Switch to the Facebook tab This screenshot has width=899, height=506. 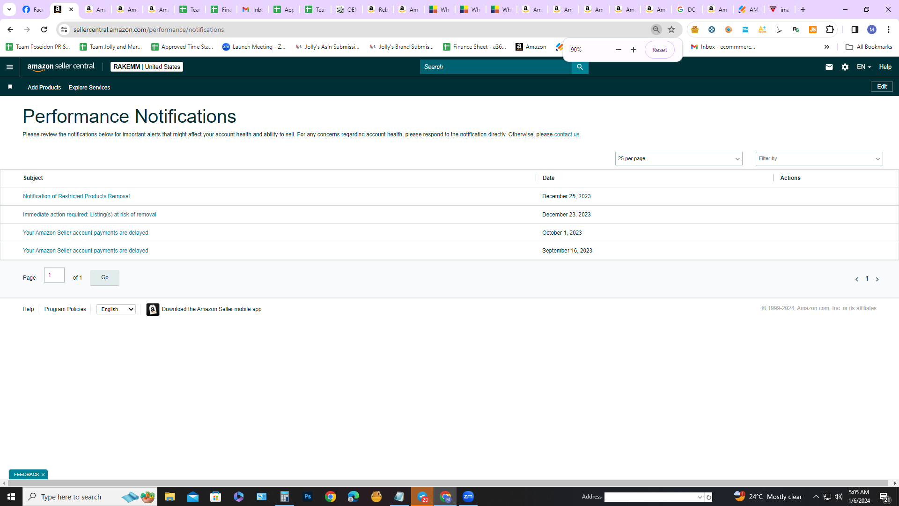click(33, 9)
